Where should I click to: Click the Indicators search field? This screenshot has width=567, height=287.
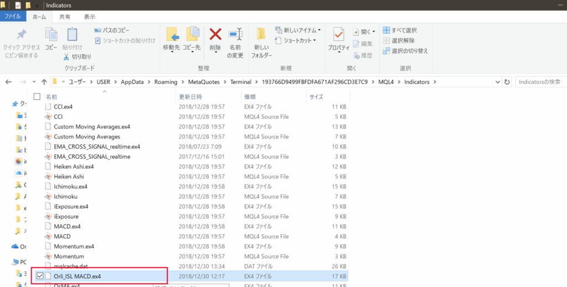pyautogui.click(x=540, y=82)
